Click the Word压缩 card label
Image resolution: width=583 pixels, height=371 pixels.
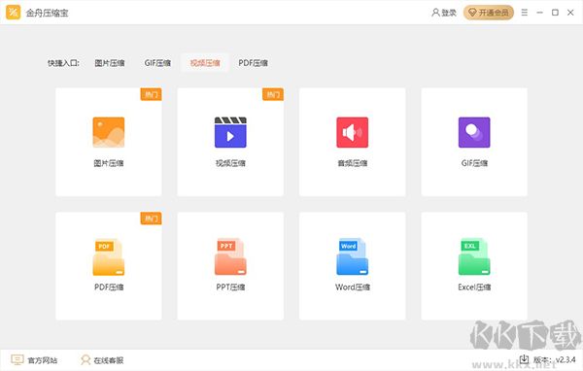pos(353,287)
